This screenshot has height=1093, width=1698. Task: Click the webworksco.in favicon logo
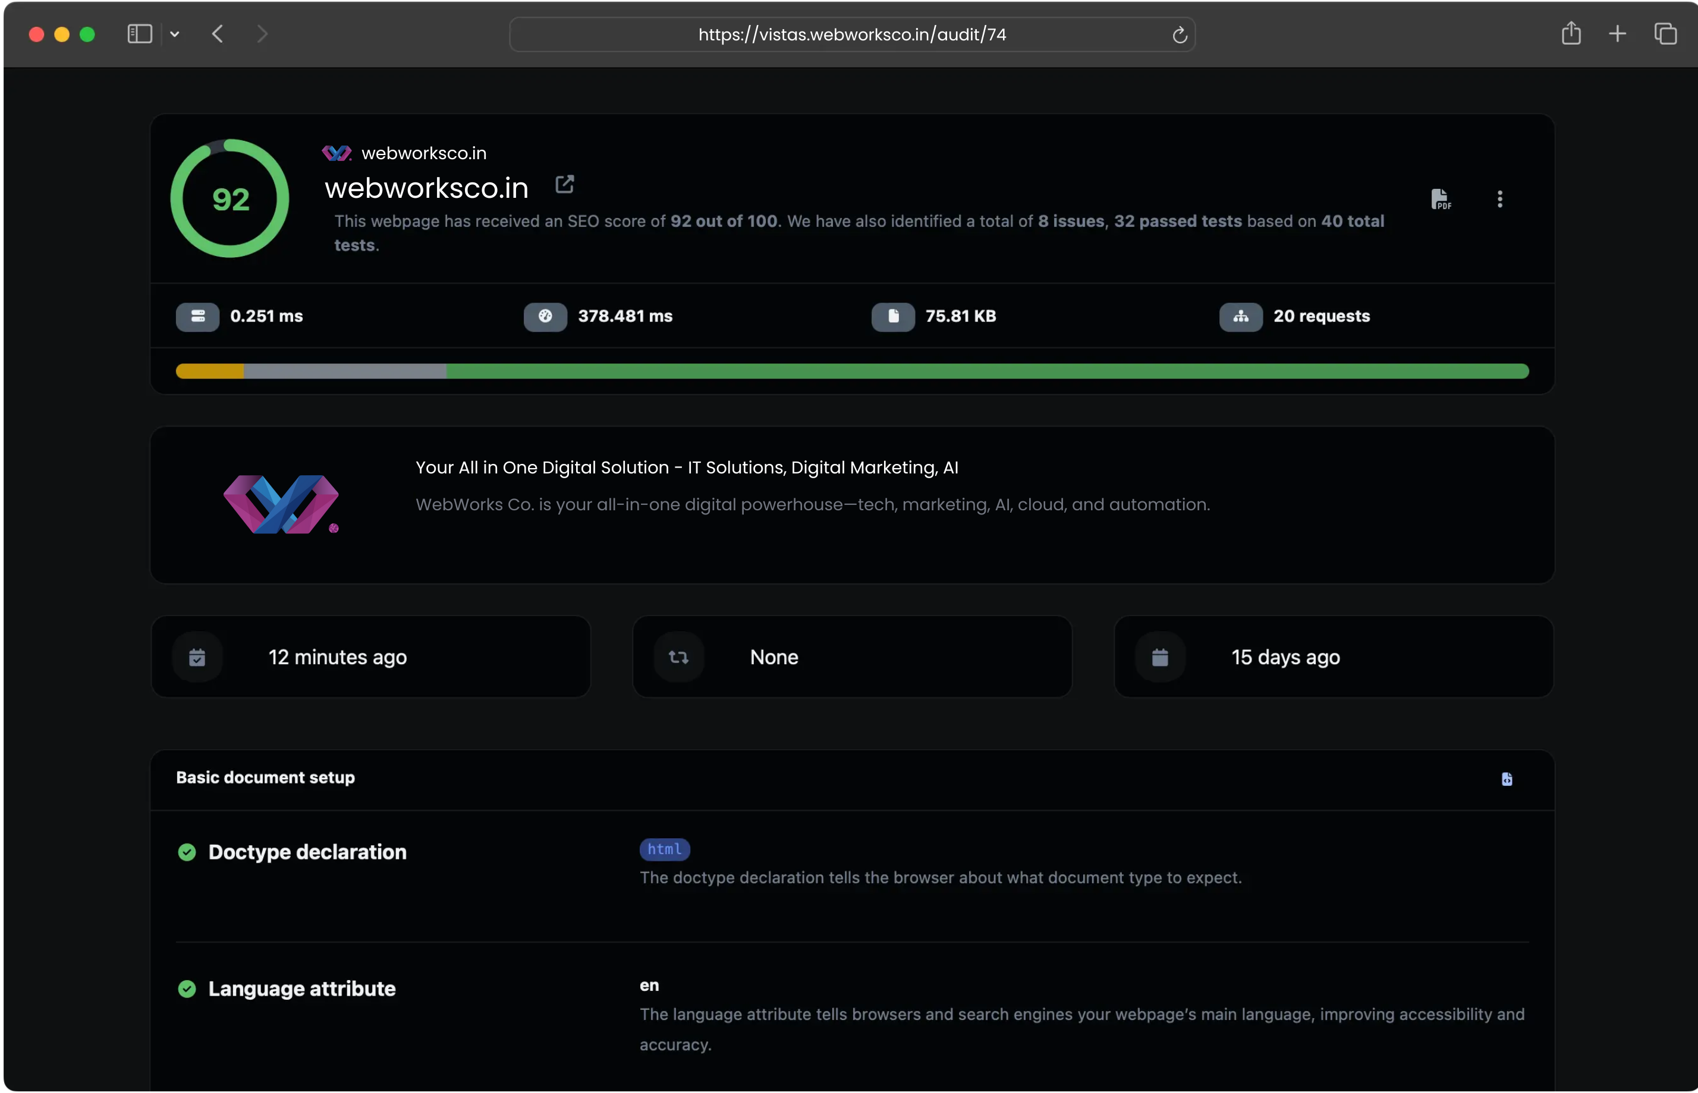click(336, 153)
